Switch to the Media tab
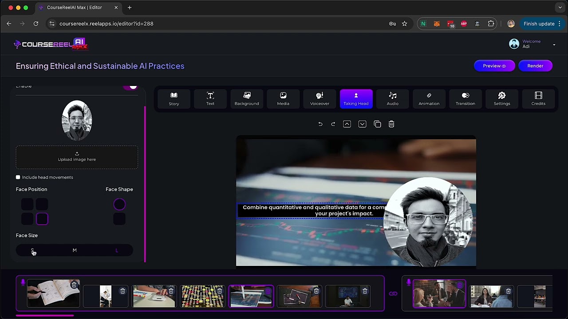The width and height of the screenshot is (568, 319). click(283, 98)
